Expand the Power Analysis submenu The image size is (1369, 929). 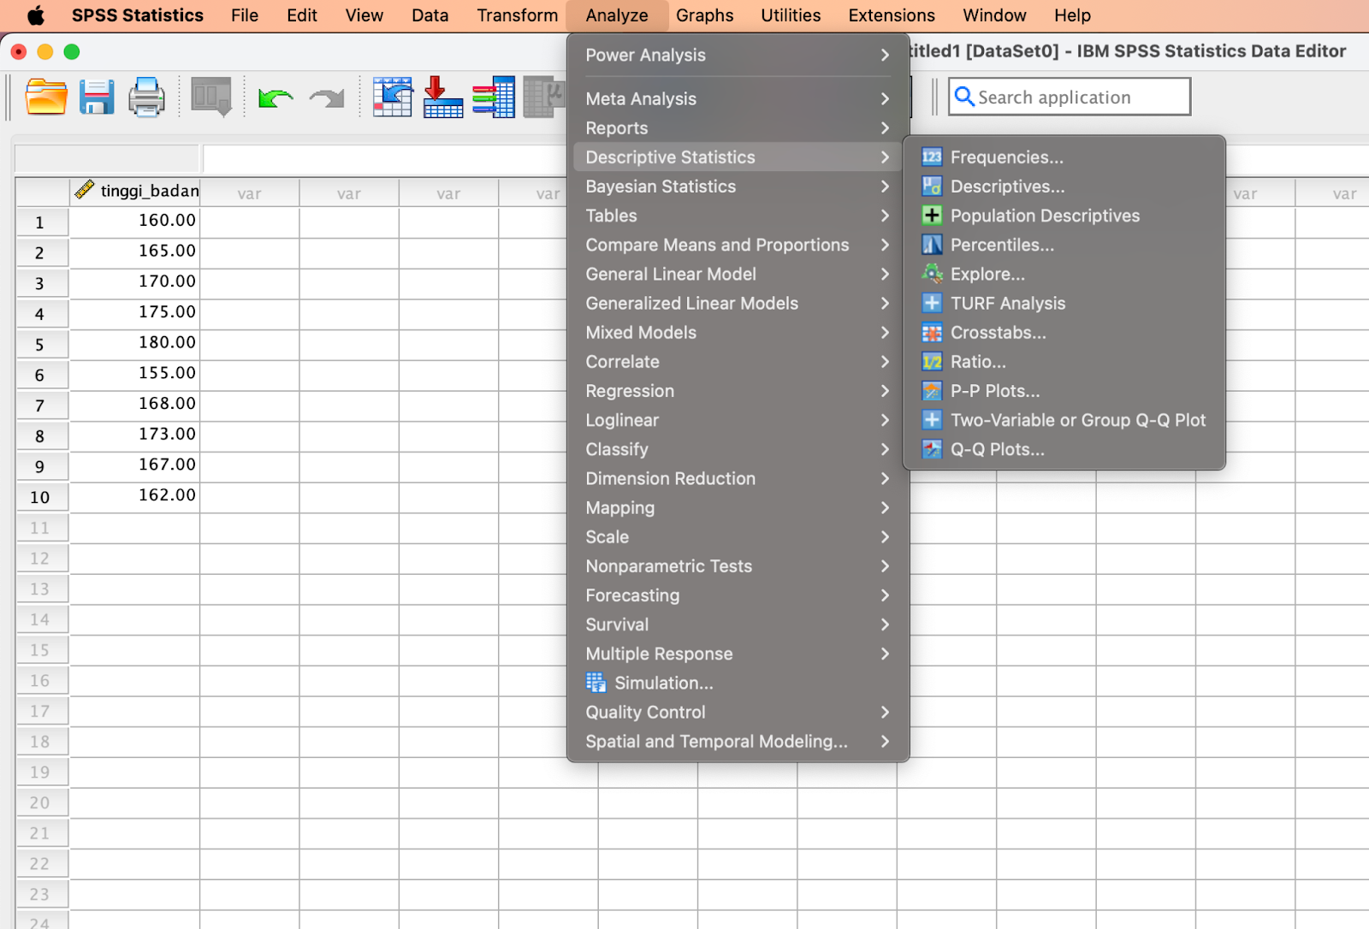click(738, 55)
